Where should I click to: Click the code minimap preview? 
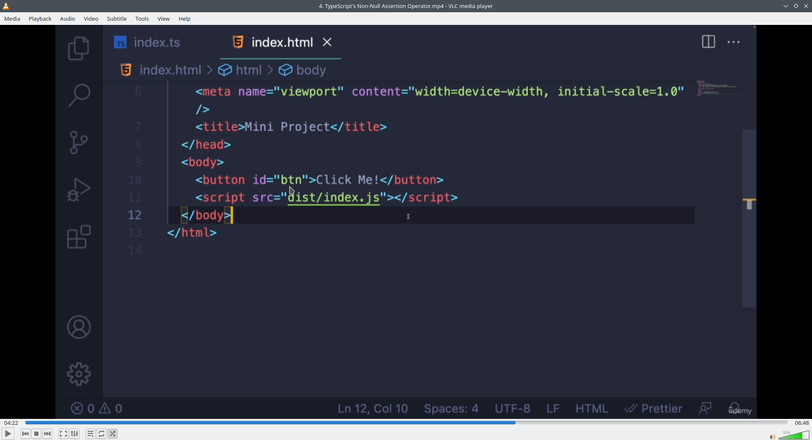pyautogui.click(x=719, y=88)
